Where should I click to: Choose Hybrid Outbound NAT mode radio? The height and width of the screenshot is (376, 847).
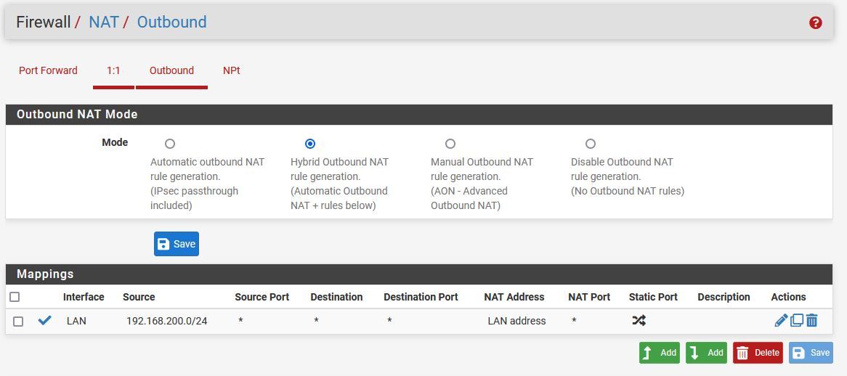pyautogui.click(x=310, y=144)
